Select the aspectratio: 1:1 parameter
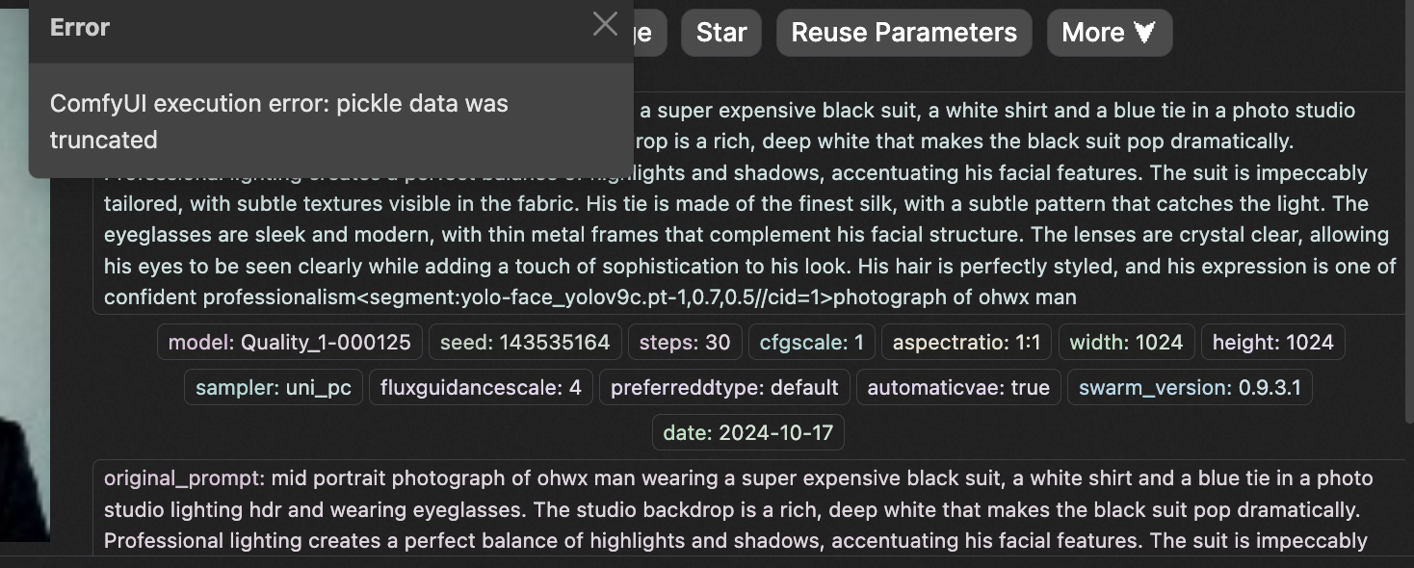The width and height of the screenshot is (1414, 568). [965, 342]
